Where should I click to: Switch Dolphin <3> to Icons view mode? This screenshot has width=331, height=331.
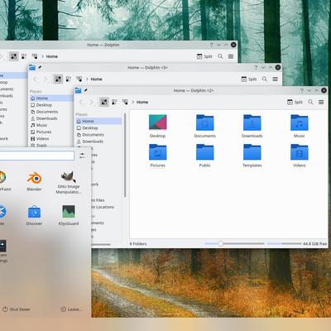58,79
